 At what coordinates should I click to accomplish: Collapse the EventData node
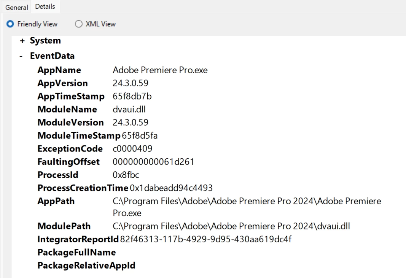[x=21, y=56]
